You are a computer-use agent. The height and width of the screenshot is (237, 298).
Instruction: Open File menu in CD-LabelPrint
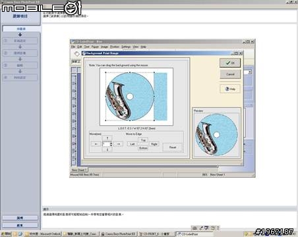pyautogui.click(x=73, y=47)
